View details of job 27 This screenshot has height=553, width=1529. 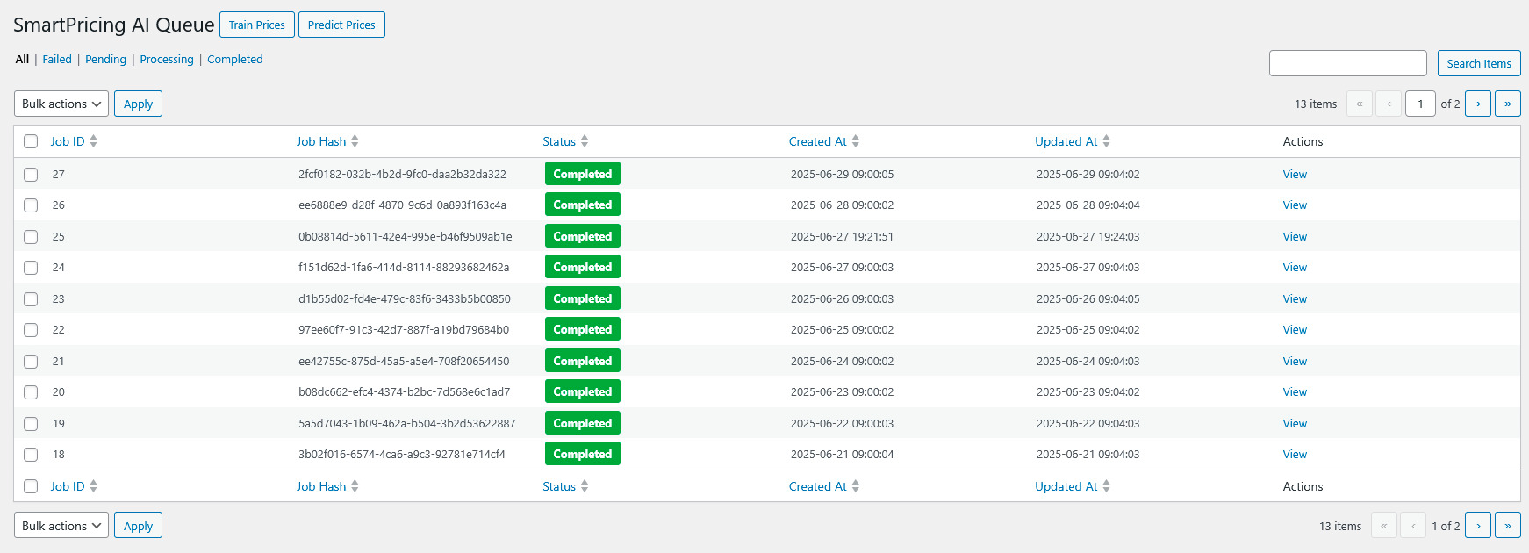point(1295,174)
